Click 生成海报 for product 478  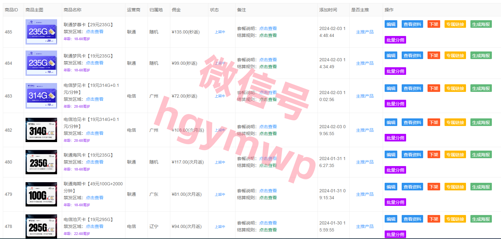tap(481, 219)
